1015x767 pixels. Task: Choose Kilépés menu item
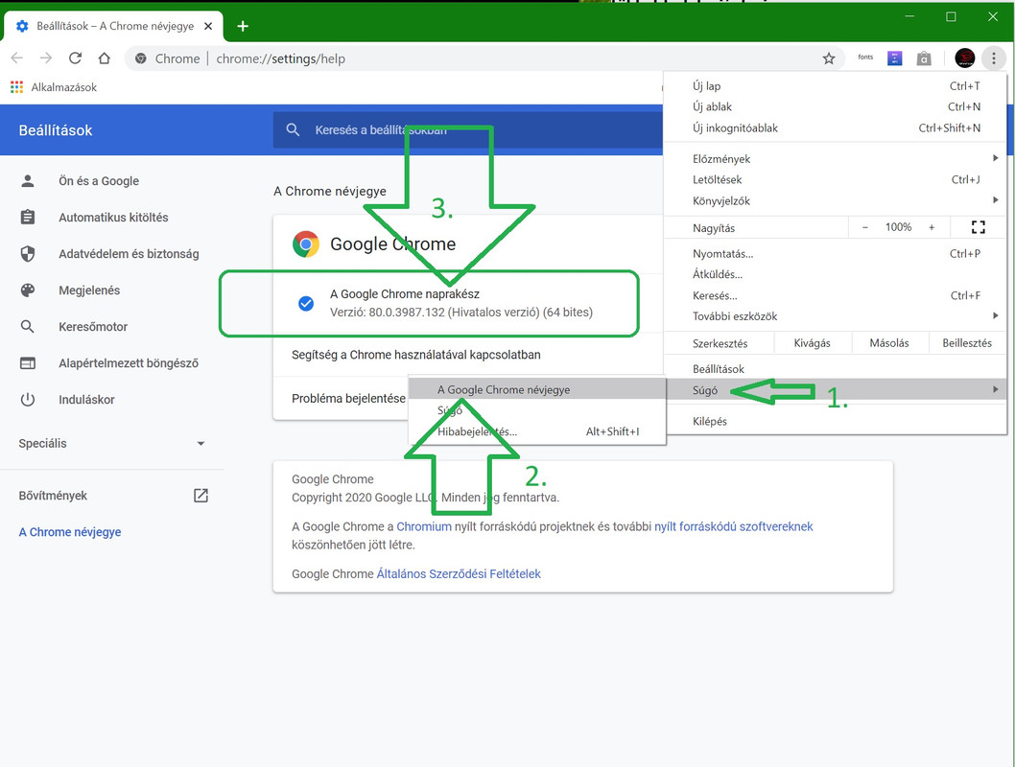point(835,421)
